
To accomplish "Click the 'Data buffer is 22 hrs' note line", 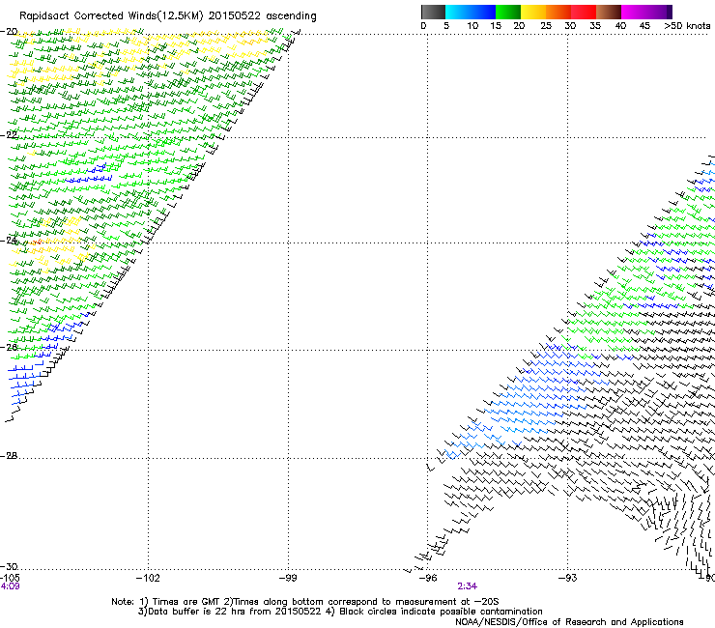I will click(x=340, y=612).
